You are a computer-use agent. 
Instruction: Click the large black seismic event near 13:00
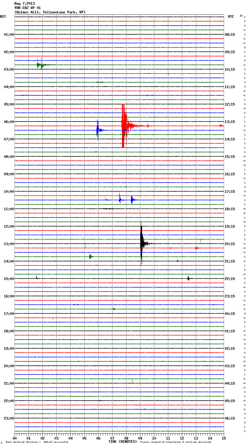pos(142,244)
